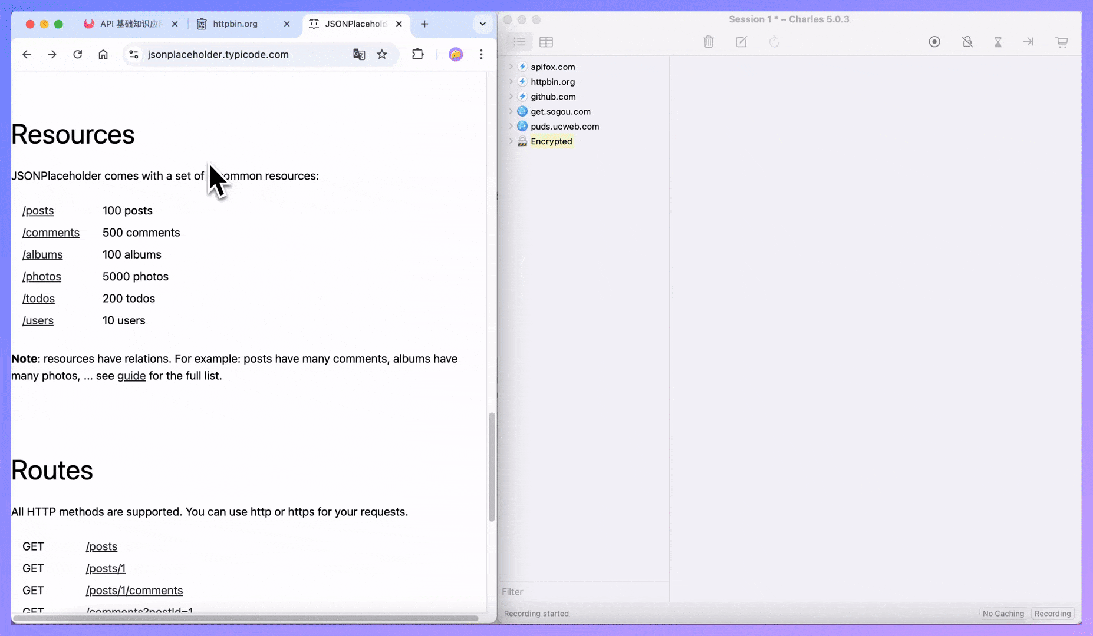
Task: Expand the apifox.com tree node
Action: [x=511, y=67]
